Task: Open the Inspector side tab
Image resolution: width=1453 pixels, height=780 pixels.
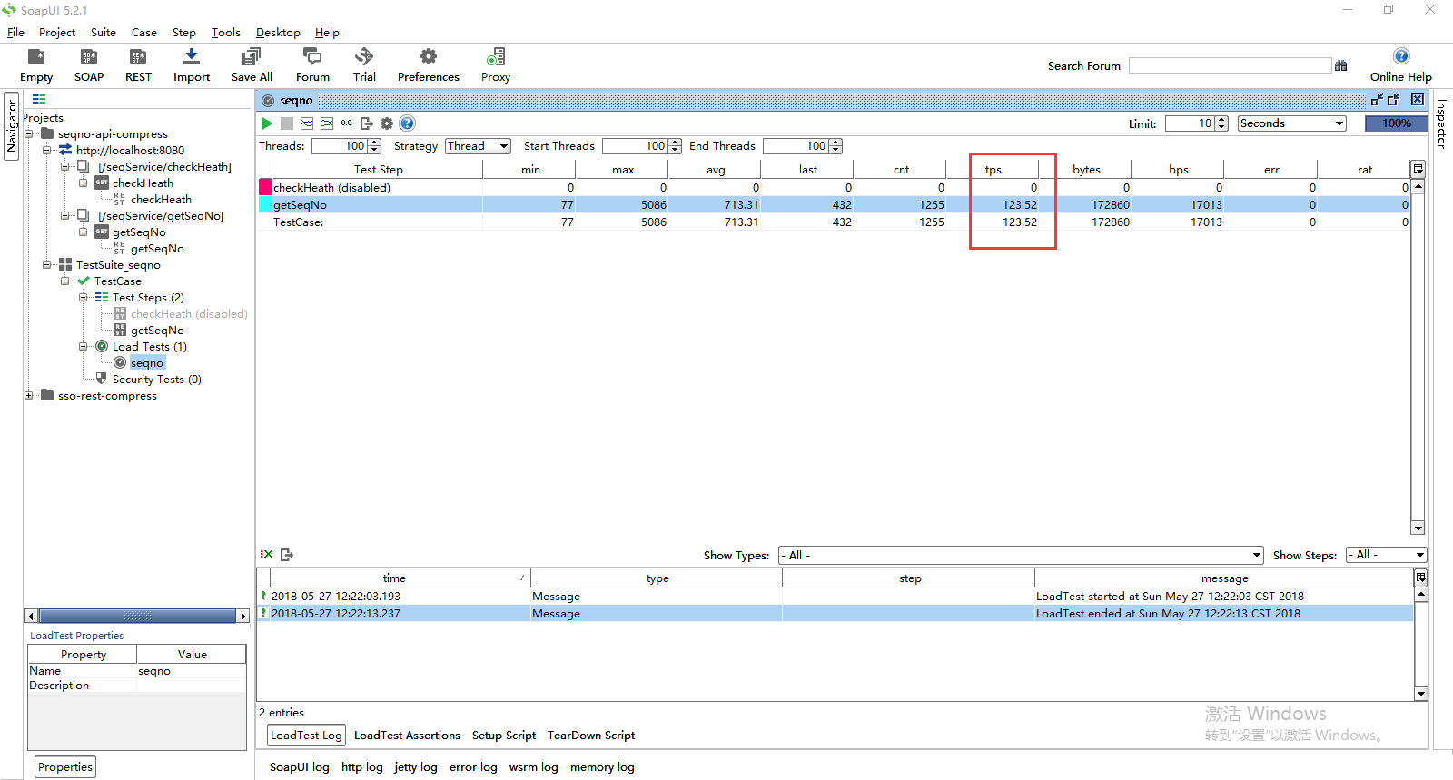Action: pyautogui.click(x=1441, y=123)
